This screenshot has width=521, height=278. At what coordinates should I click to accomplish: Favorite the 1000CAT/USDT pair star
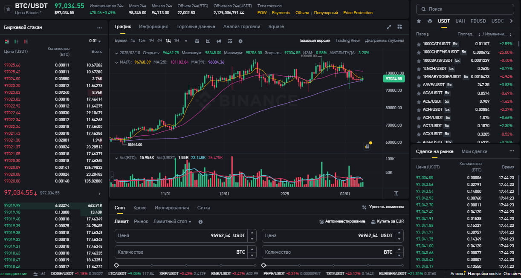[419, 44]
